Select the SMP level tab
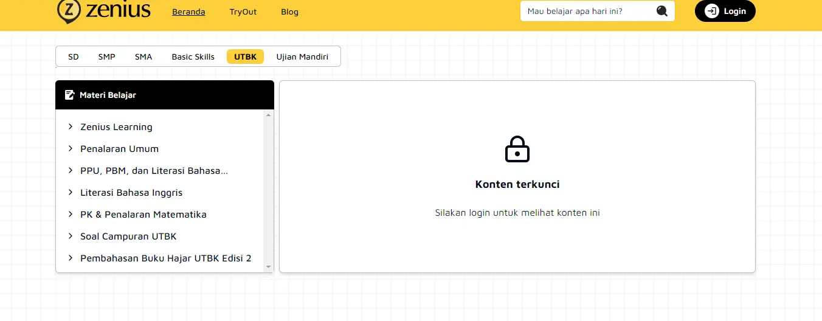This screenshot has width=822, height=321. [107, 57]
